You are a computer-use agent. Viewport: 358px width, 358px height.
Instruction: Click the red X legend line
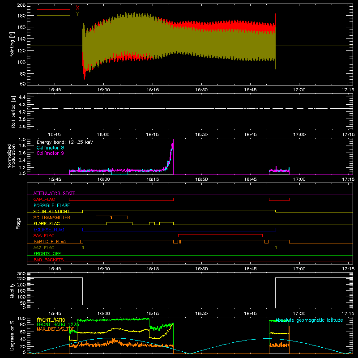tap(53, 9)
